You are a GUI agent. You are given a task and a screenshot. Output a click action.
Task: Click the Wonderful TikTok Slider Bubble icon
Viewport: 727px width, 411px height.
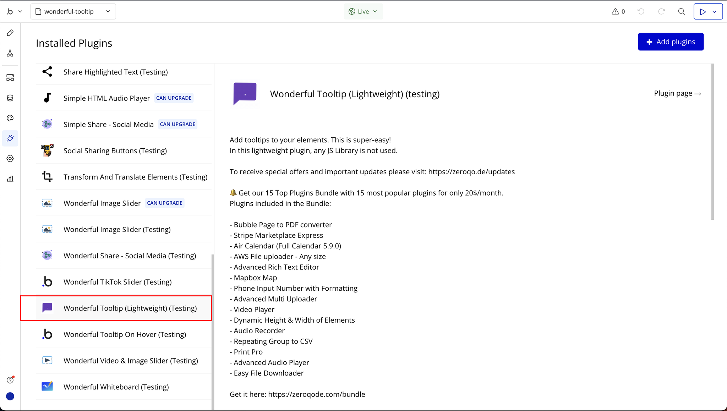click(47, 282)
